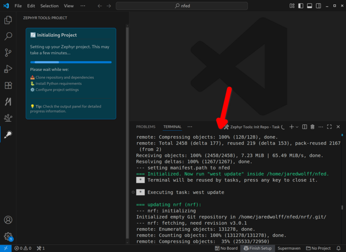Click the Configure project settings line
The width and height of the screenshot is (346, 252).
click(x=55, y=90)
